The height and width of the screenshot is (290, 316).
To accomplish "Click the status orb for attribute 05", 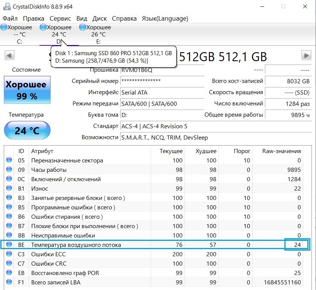I will tap(9, 161).
